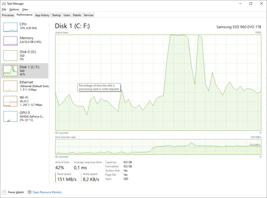The width and height of the screenshot is (267, 198).
Task: Open Resource Monitor link
Action: coord(47,192)
